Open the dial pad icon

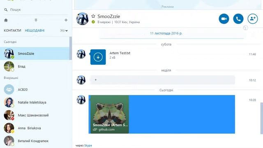coord(36,20)
